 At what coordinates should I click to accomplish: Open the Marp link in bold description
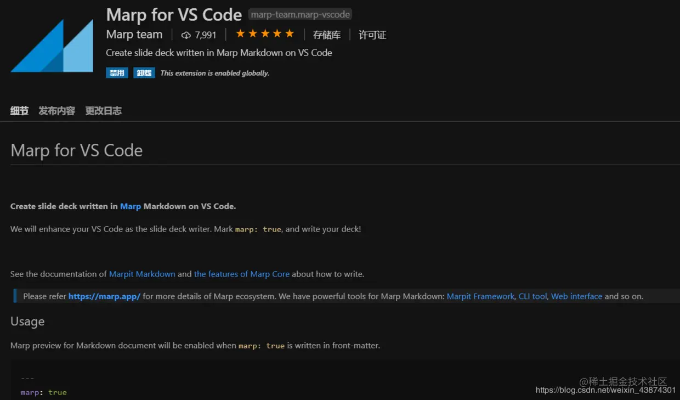131,206
